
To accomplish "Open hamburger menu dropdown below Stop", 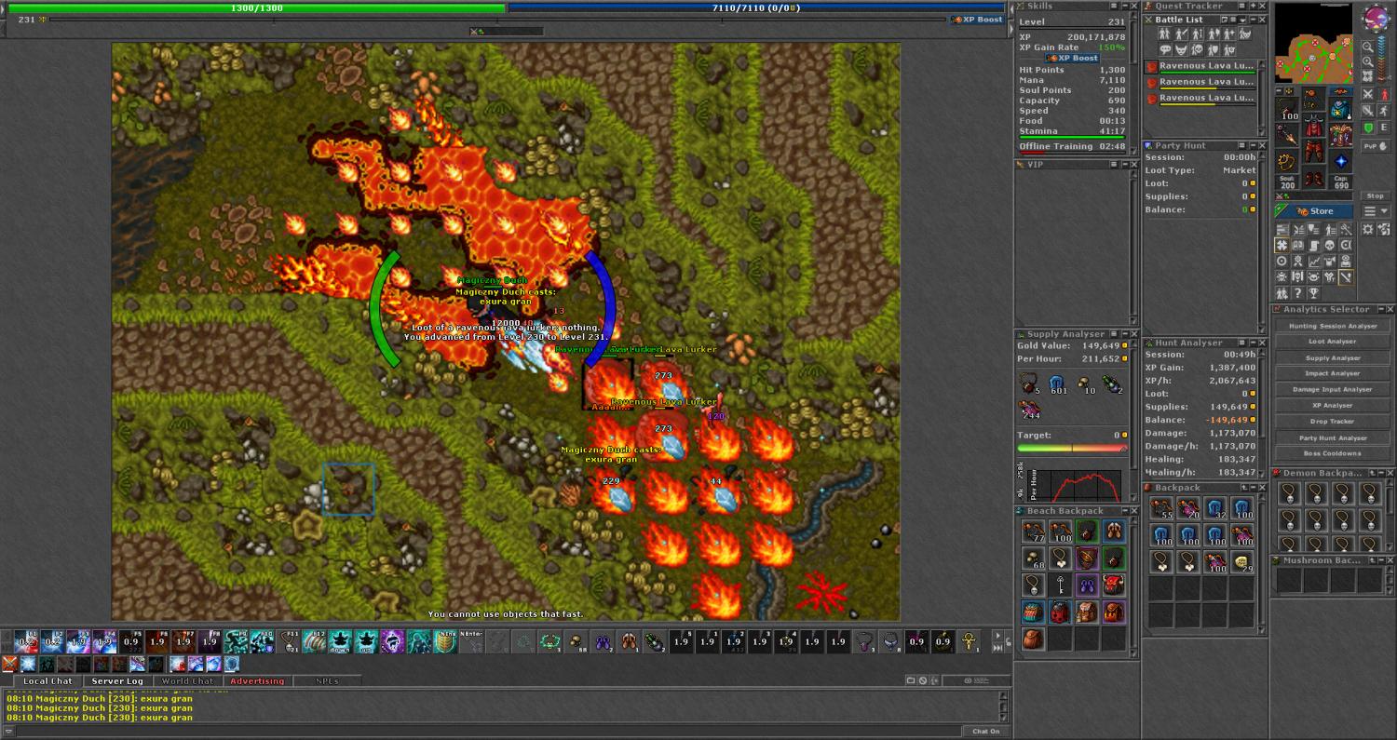I will click(1376, 211).
